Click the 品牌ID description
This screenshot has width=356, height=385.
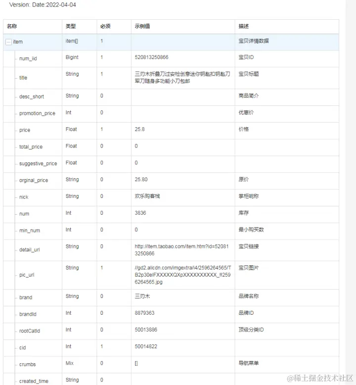click(x=246, y=313)
